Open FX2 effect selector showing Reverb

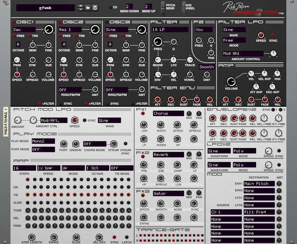click(168, 155)
